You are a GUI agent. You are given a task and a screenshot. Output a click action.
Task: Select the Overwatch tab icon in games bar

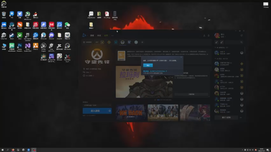[x=123, y=42]
